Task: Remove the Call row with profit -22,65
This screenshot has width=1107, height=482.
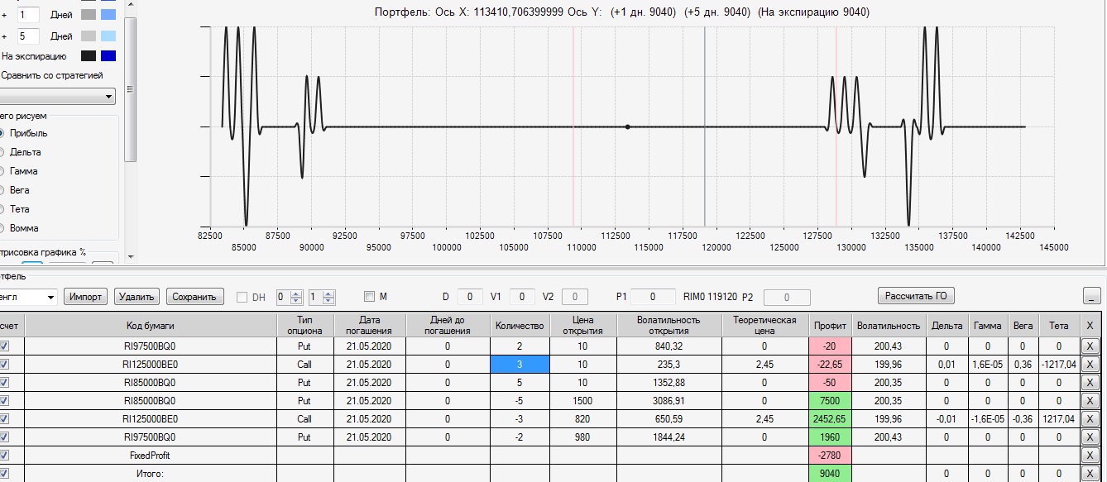Action: point(1090,365)
